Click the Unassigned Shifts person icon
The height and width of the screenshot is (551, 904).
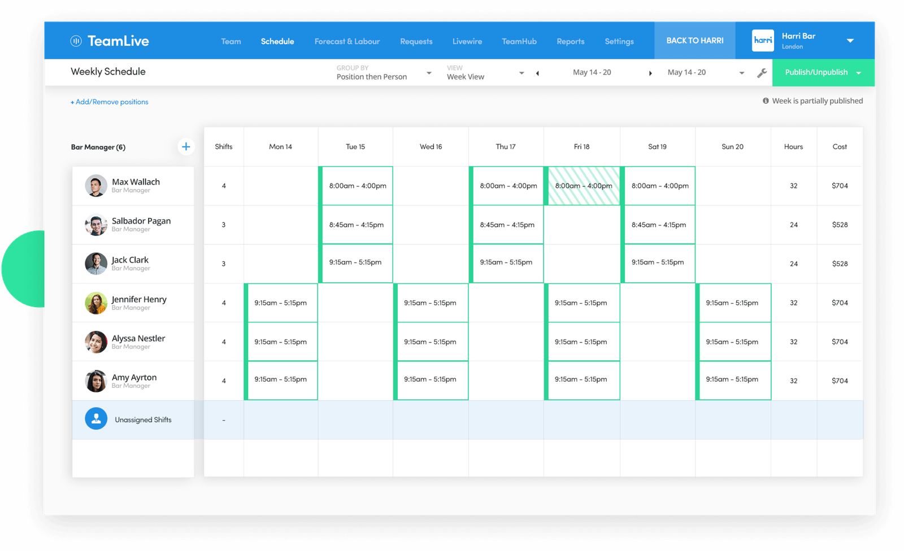(96, 419)
